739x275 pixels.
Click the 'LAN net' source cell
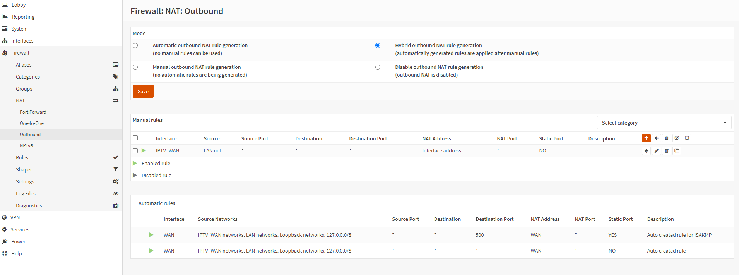pos(212,150)
